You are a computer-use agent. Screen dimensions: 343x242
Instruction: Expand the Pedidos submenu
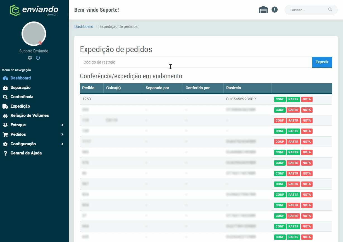click(x=34, y=134)
